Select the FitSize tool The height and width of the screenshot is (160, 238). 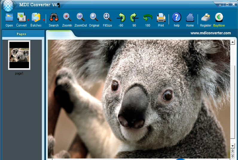click(107, 18)
